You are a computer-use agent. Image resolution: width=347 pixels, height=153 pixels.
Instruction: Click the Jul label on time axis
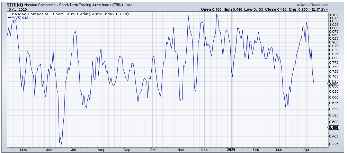coord(73,150)
